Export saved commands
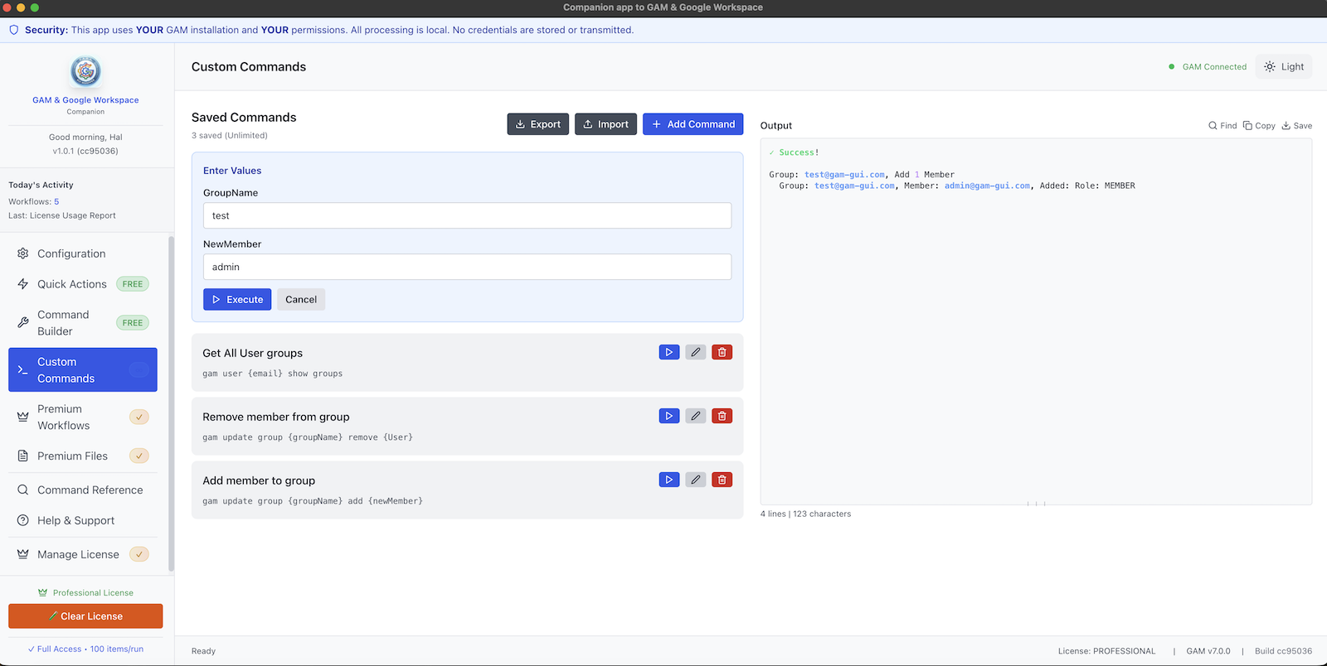 pyautogui.click(x=538, y=124)
